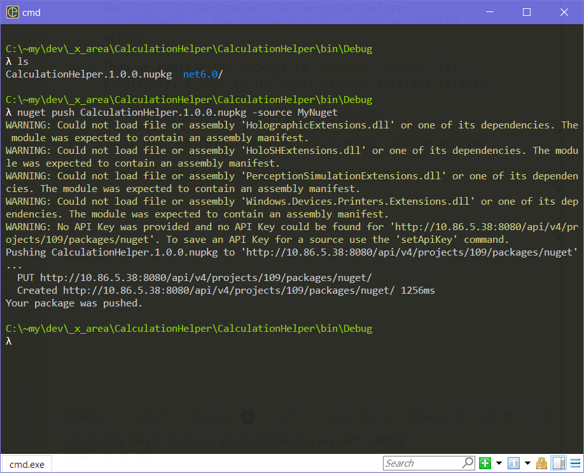584x473 pixels.
Task: Toggle the scrollbar panel icon in the status bar
Action: pos(558,463)
